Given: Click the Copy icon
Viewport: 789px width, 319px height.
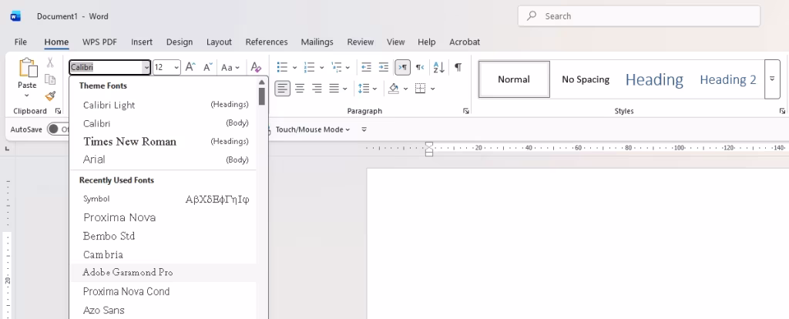Looking at the screenshot, I should tap(50, 79).
